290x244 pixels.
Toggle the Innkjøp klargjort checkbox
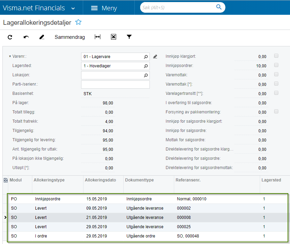click(x=276, y=56)
